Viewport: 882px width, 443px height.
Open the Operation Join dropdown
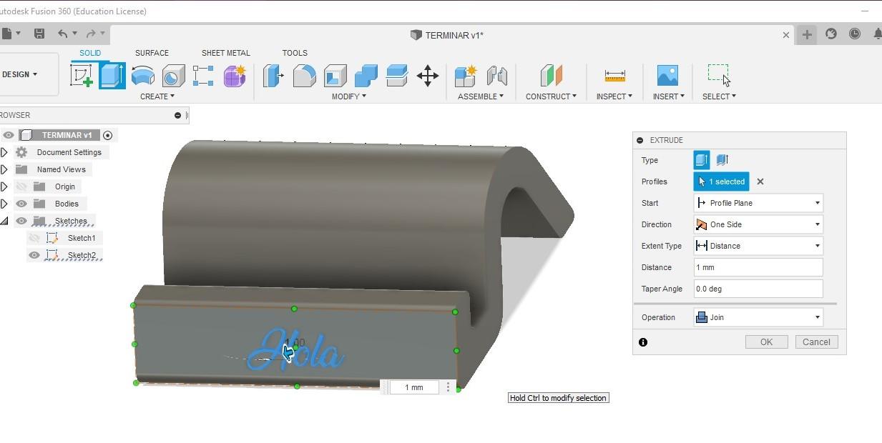tap(758, 317)
